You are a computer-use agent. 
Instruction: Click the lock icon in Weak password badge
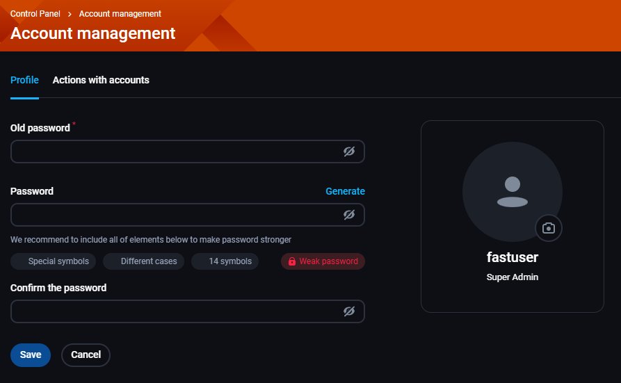click(x=292, y=261)
